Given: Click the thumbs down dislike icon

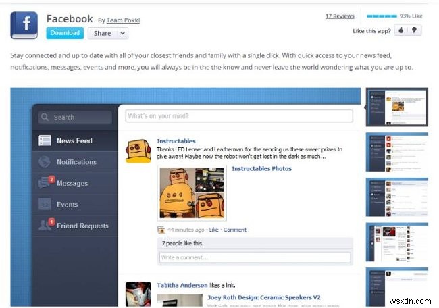Looking at the screenshot, I should pyautogui.click(x=414, y=30).
